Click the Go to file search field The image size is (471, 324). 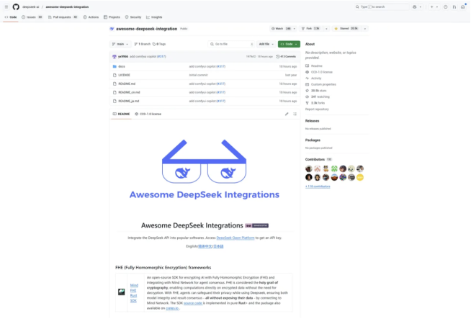click(x=229, y=44)
